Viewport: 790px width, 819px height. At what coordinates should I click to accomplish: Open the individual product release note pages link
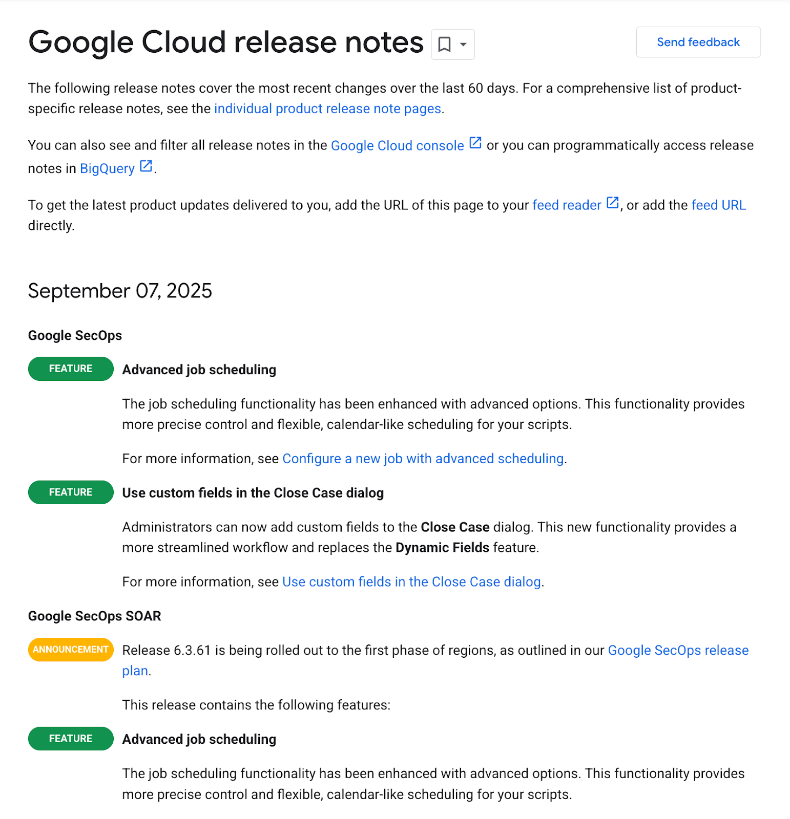[x=327, y=109]
